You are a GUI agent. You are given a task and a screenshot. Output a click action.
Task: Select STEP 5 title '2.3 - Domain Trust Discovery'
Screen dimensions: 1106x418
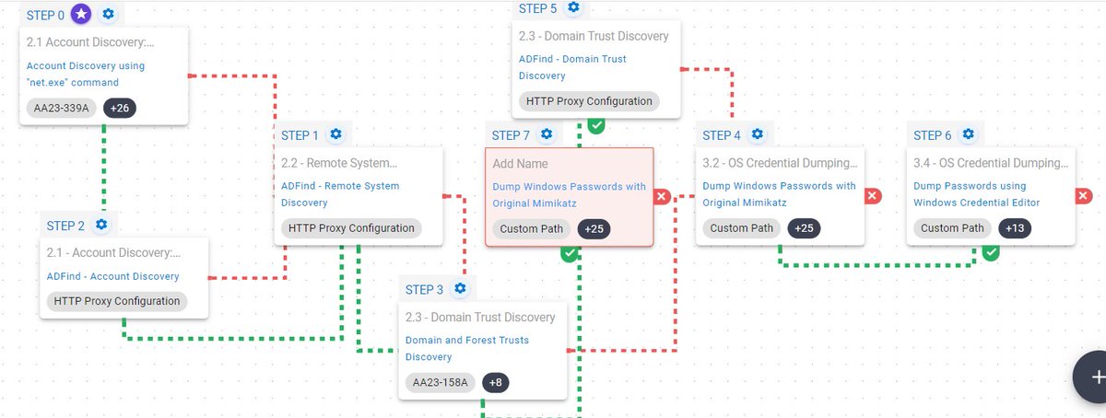(x=594, y=37)
